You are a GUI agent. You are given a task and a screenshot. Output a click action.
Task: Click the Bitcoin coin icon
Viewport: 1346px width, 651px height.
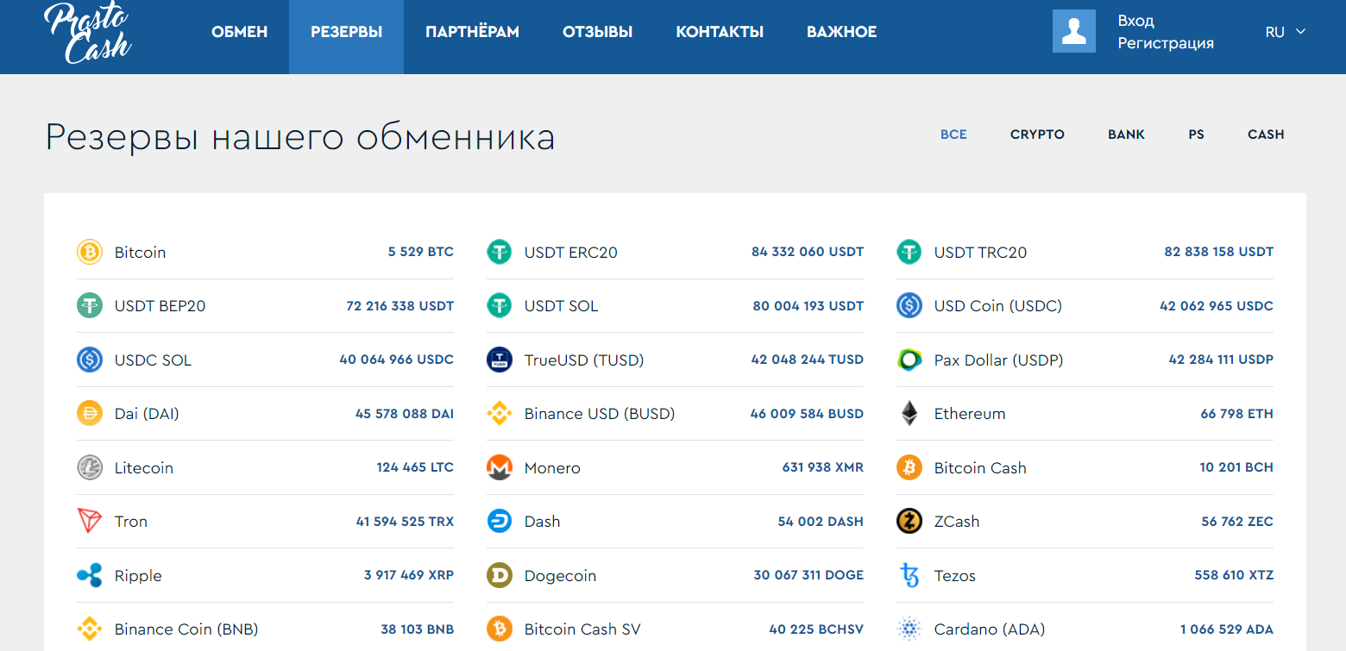(90, 252)
